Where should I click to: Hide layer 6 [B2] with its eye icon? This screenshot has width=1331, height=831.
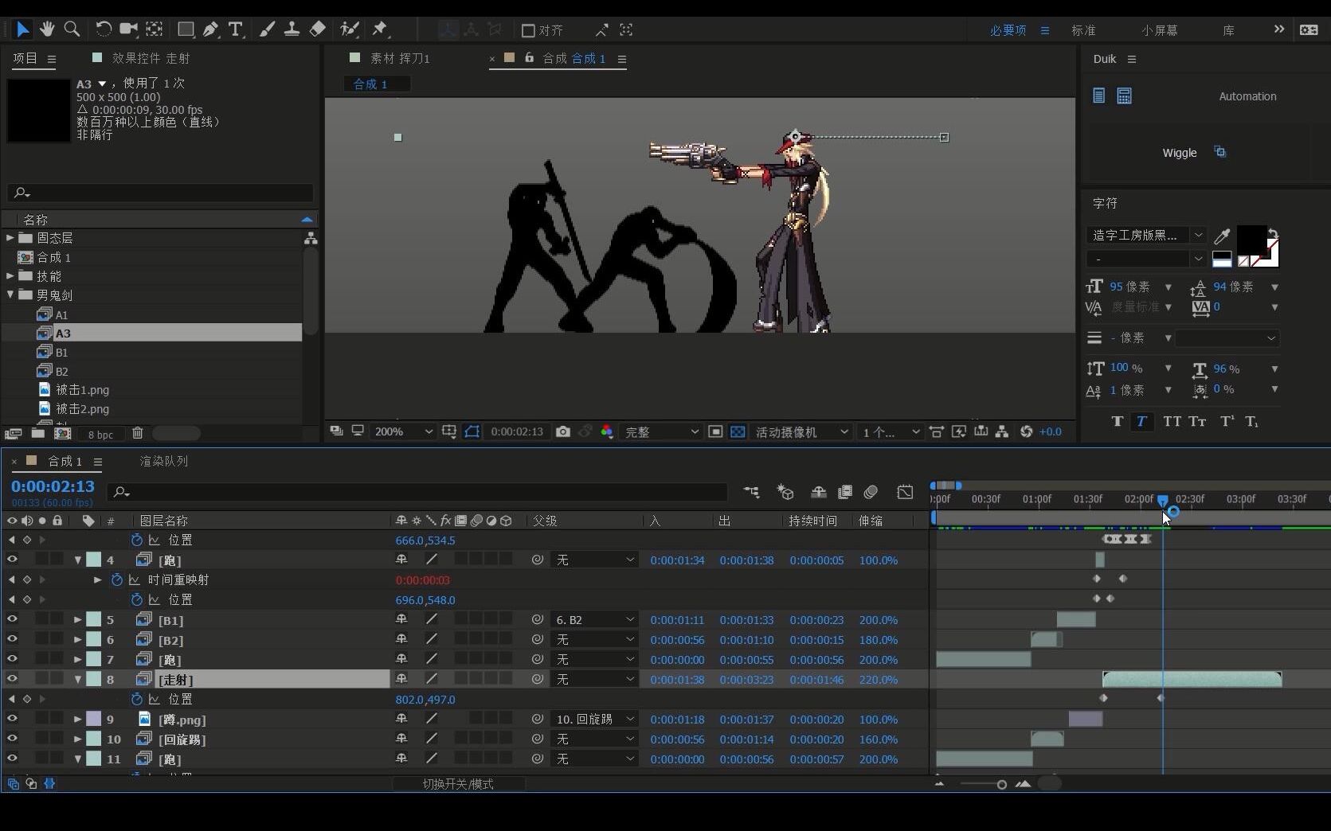(x=12, y=639)
